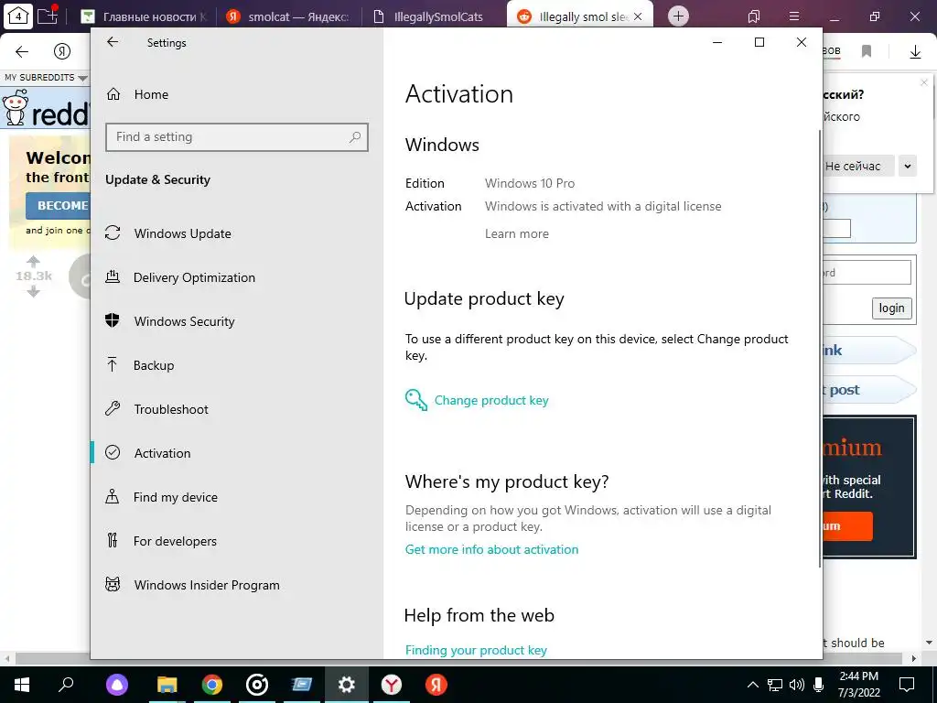Image resolution: width=937 pixels, height=703 pixels.
Task: Expand the dropdown beside Не сейчас
Action: coord(907,167)
